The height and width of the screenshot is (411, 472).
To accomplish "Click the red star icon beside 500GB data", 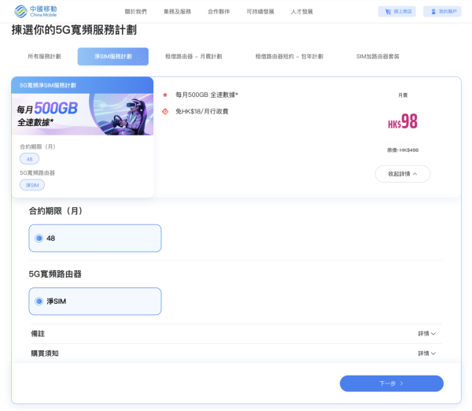I will click(x=165, y=95).
